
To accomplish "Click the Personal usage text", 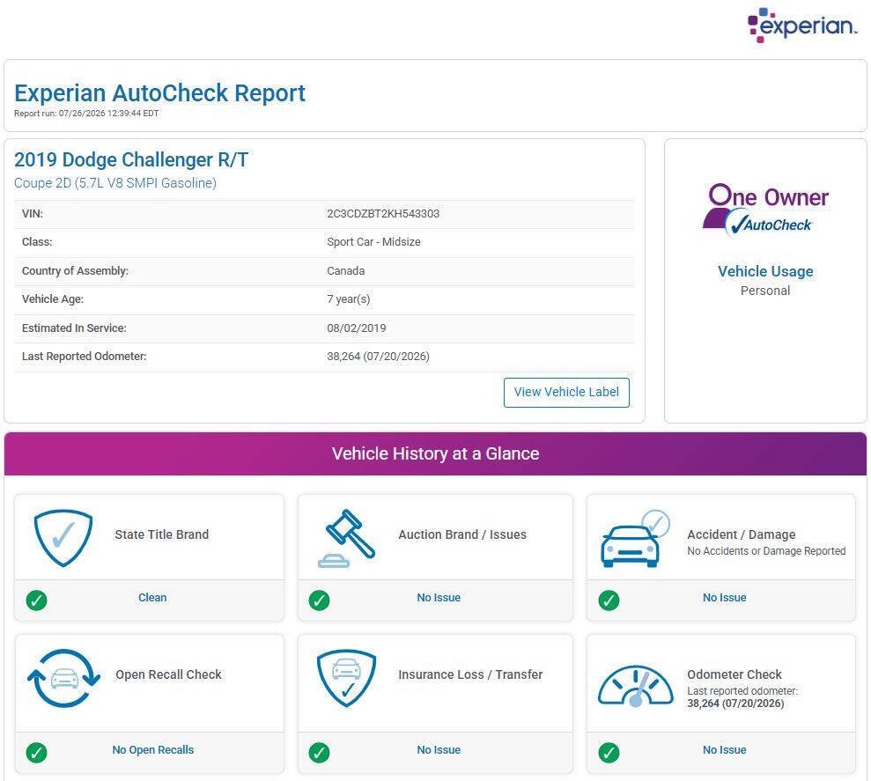I will click(x=765, y=291).
